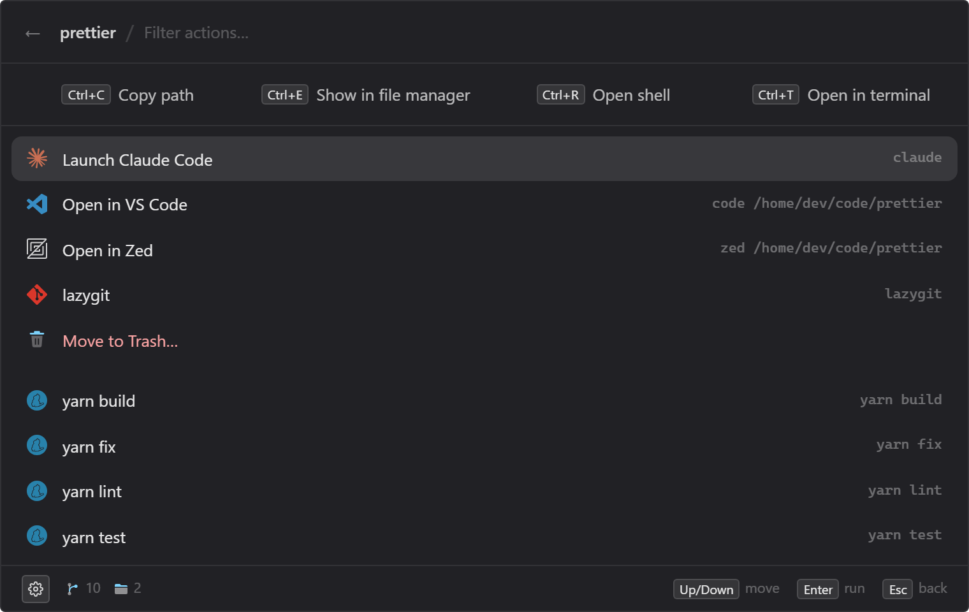Viewport: 969px width, 612px height.
Task: Click the trash can icon
Action: [x=37, y=339]
